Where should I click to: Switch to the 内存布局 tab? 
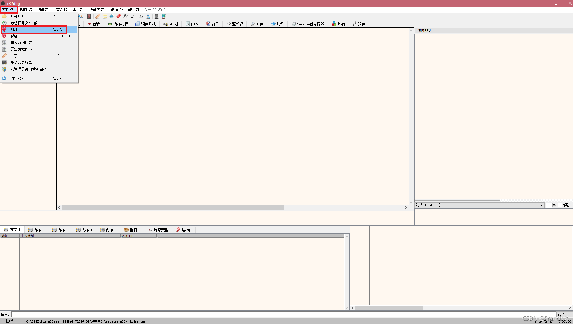click(118, 24)
